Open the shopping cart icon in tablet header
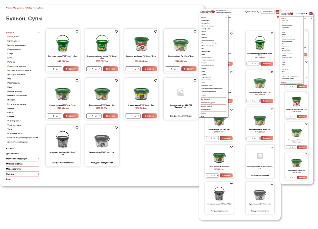Image resolution: width=318 pixels, height=229 pixels. (x=252, y=12)
